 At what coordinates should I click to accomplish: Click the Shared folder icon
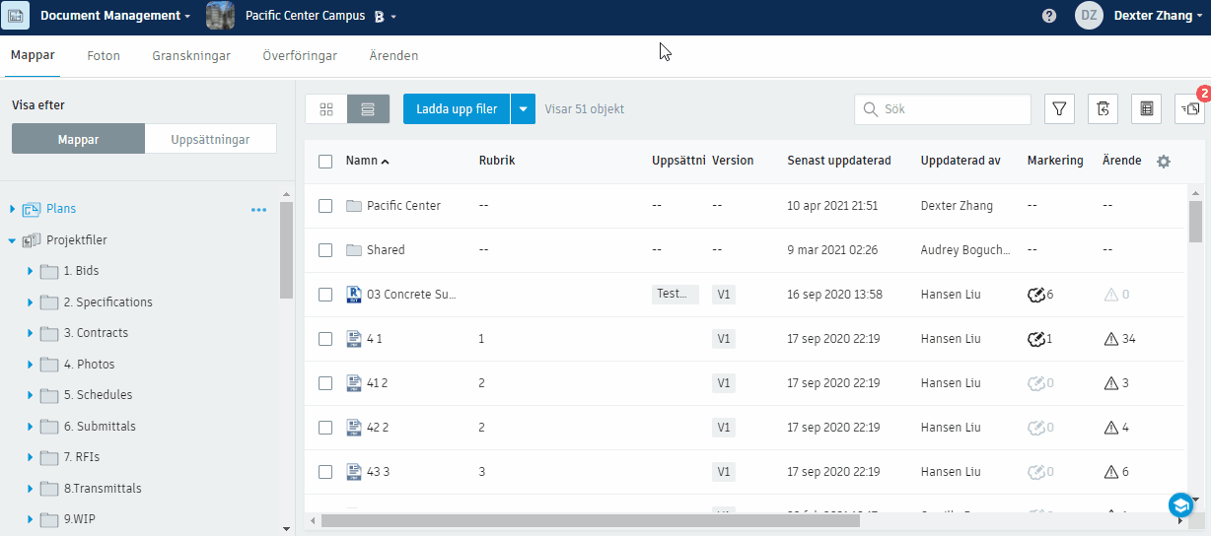click(x=355, y=250)
